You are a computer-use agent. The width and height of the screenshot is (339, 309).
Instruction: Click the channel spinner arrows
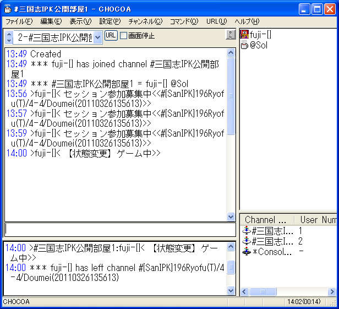point(9,37)
